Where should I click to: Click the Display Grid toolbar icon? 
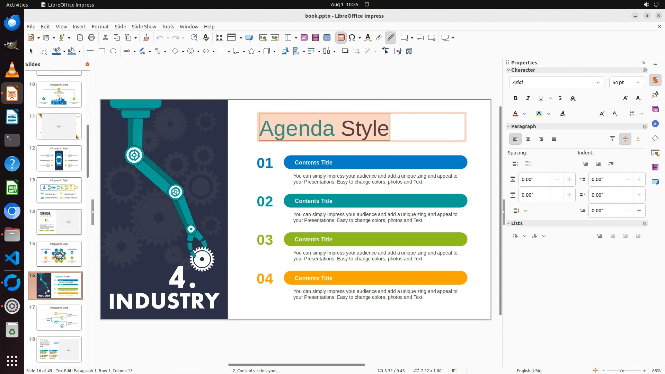click(219, 38)
